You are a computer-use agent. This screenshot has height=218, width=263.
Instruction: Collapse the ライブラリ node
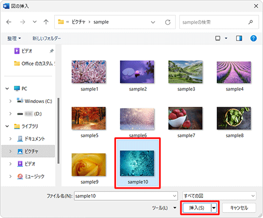click(7, 126)
